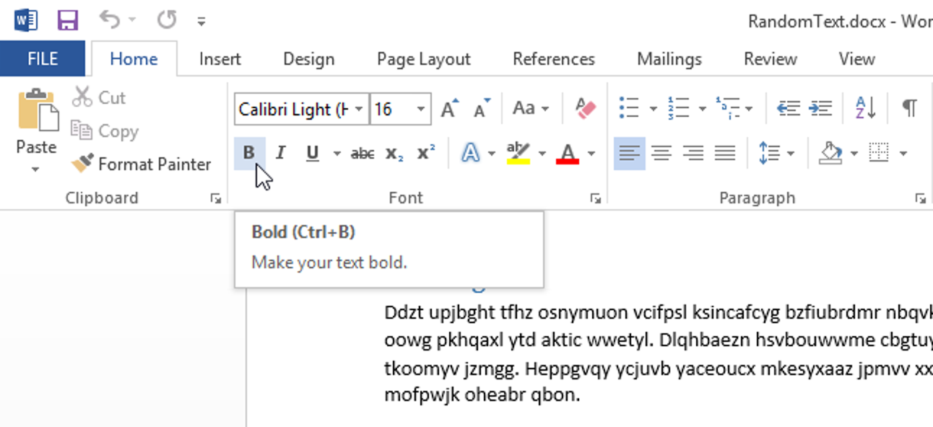
Task: Apply Subscript formatting
Action: coord(394,153)
